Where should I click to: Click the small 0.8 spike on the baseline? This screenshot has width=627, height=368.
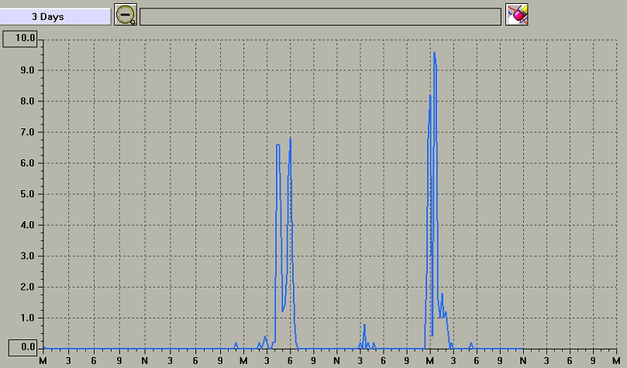pos(364,325)
